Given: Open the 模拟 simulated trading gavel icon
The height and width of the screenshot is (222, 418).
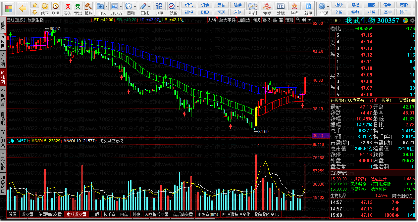Looking at the screenshot, I should point(88,9).
